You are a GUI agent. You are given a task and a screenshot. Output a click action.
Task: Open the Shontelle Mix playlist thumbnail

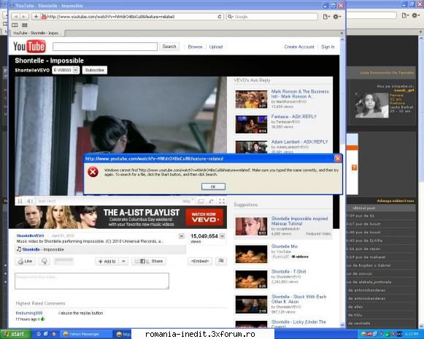[251, 254]
